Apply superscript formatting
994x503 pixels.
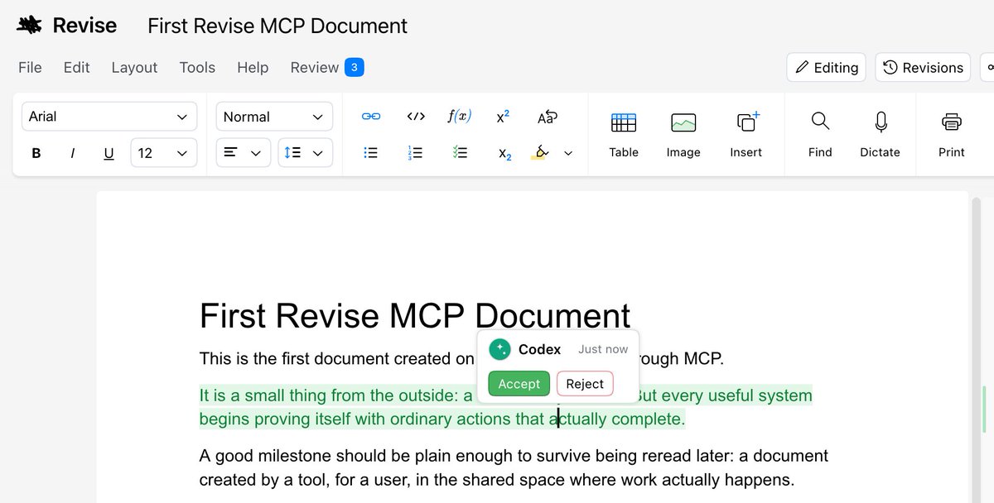503,117
